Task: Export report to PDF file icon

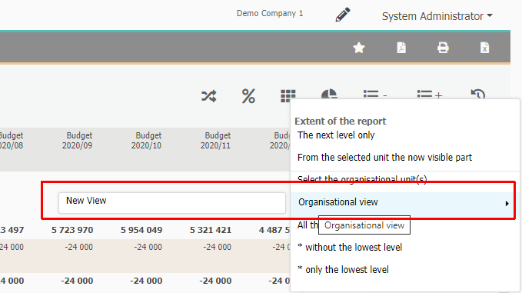Action: [x=401, y=48]
